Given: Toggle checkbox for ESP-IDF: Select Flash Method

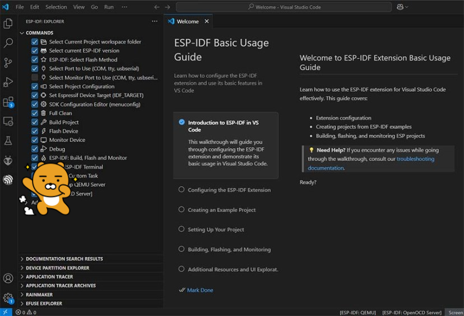Looking at the screenshot, I should click(35, 59).
